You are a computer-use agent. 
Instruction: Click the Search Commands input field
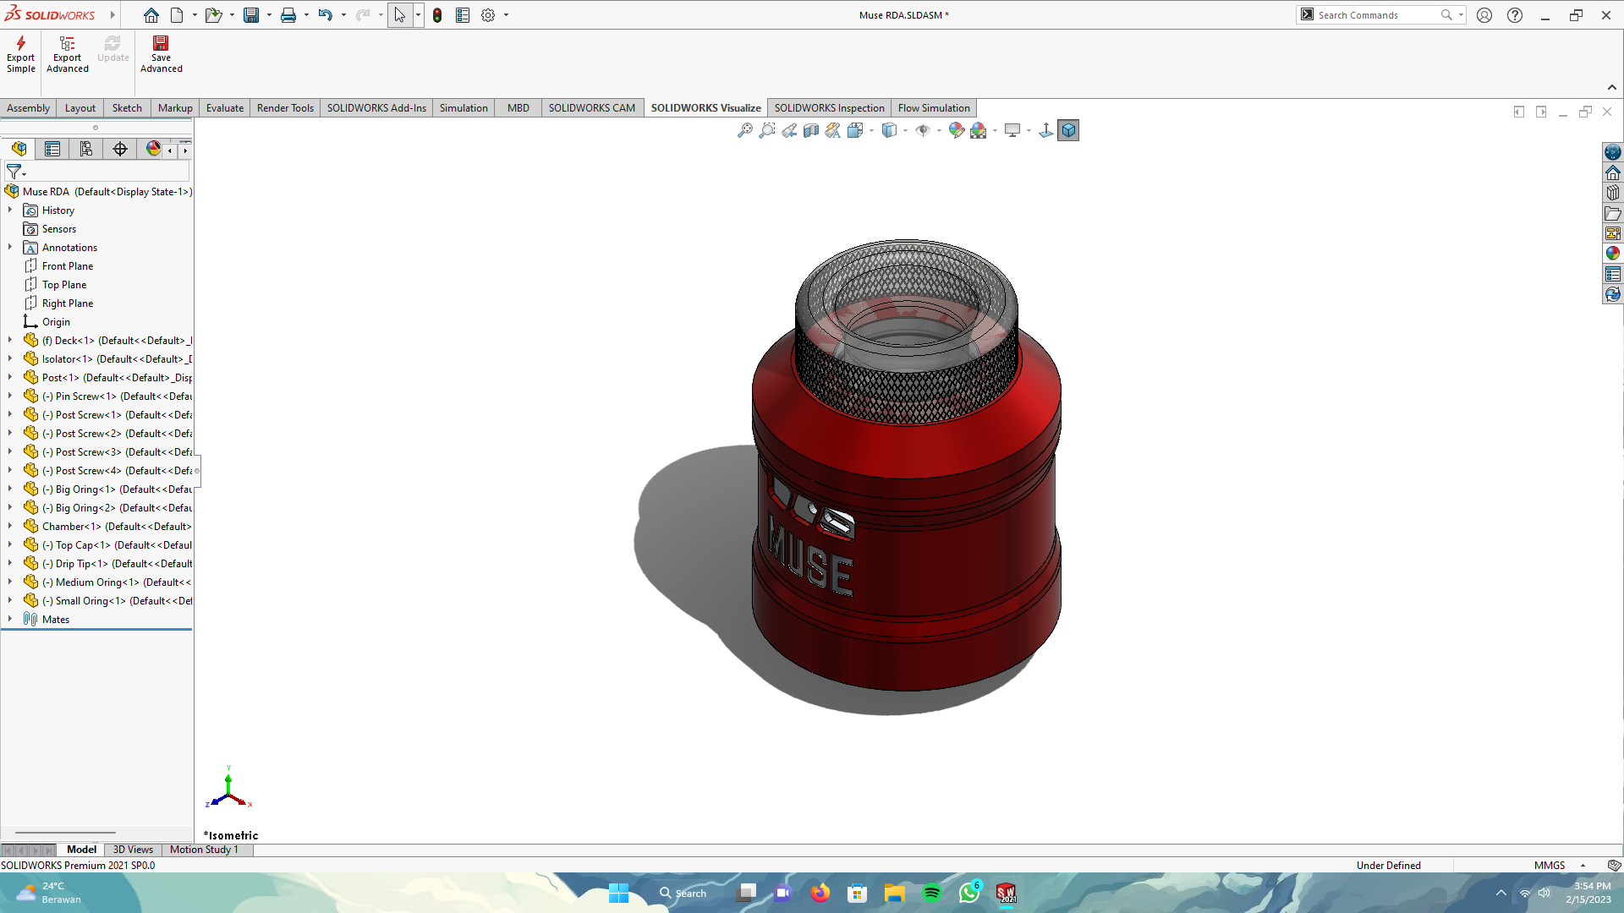click(1374, 15)
